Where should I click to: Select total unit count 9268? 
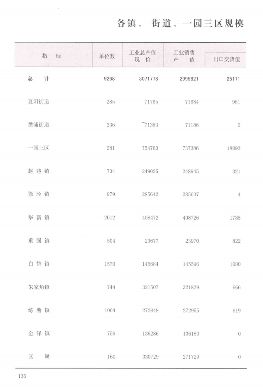click(x=110, y=78)
